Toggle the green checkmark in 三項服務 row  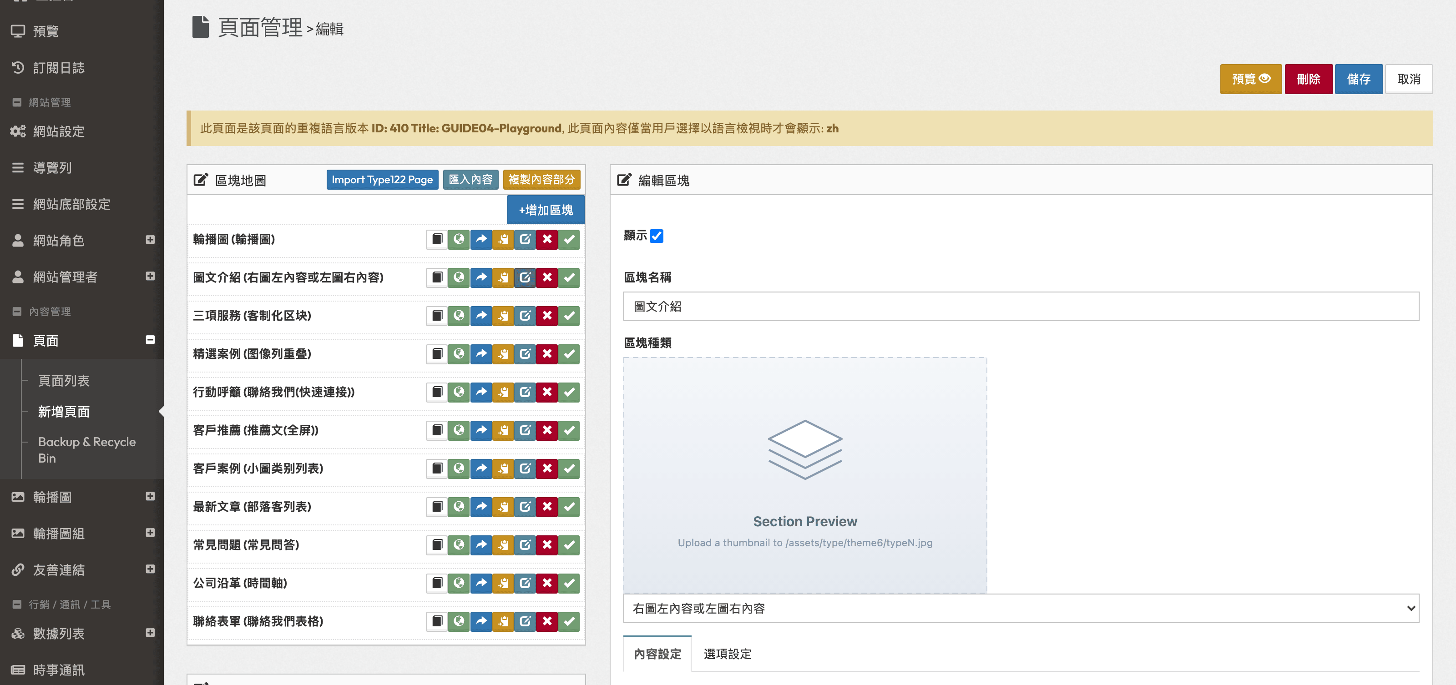tap(569, 316)
